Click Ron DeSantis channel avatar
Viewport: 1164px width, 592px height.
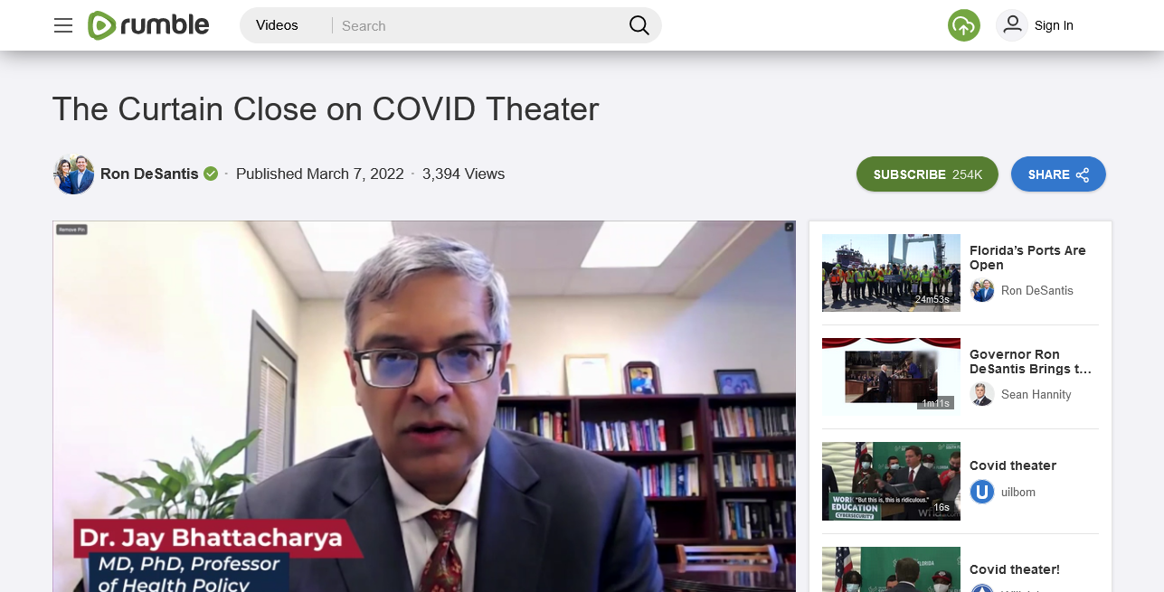(74, 174)
